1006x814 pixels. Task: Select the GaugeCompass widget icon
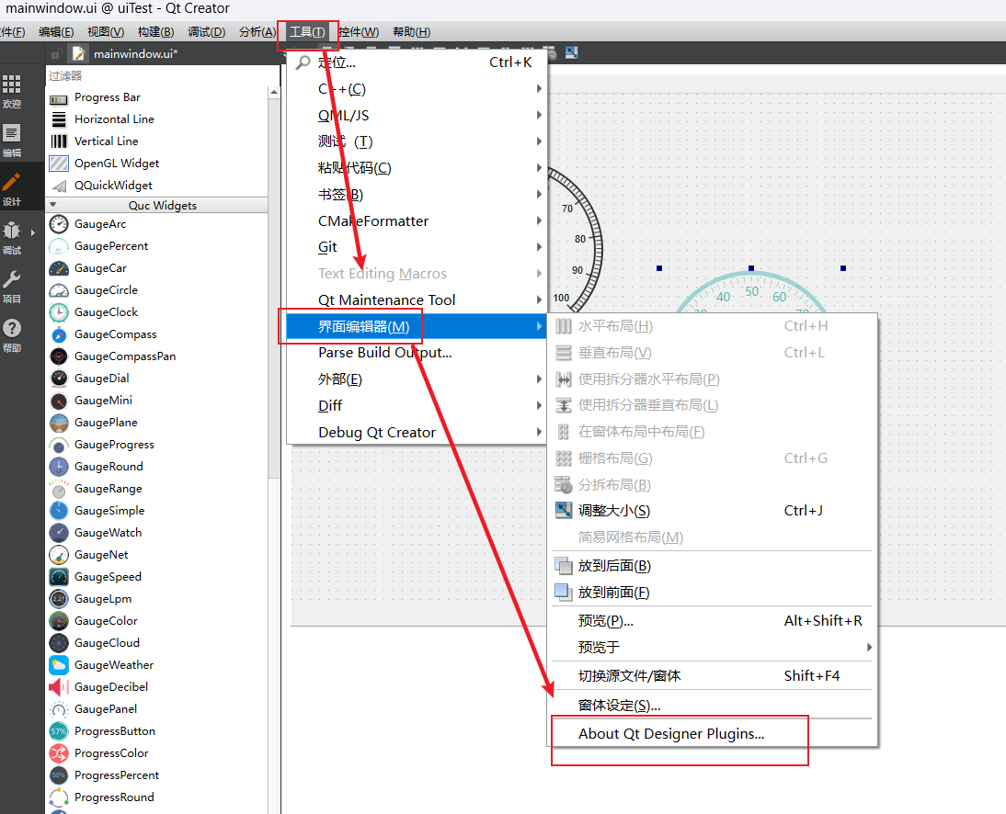59,334
